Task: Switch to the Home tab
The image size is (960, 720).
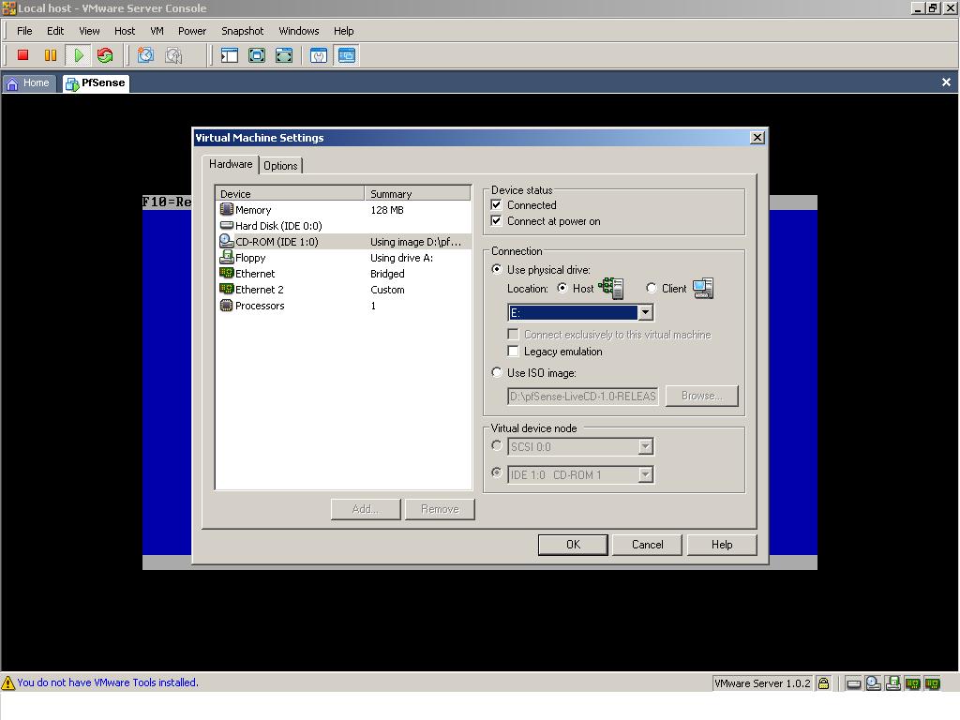Action: (x=29, y=83)
